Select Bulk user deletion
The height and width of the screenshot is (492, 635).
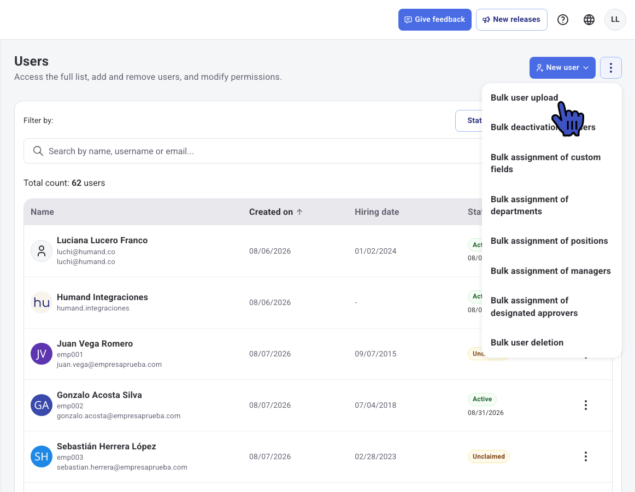[x=527, y=343]
